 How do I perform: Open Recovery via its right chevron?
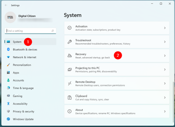point(165,56)
